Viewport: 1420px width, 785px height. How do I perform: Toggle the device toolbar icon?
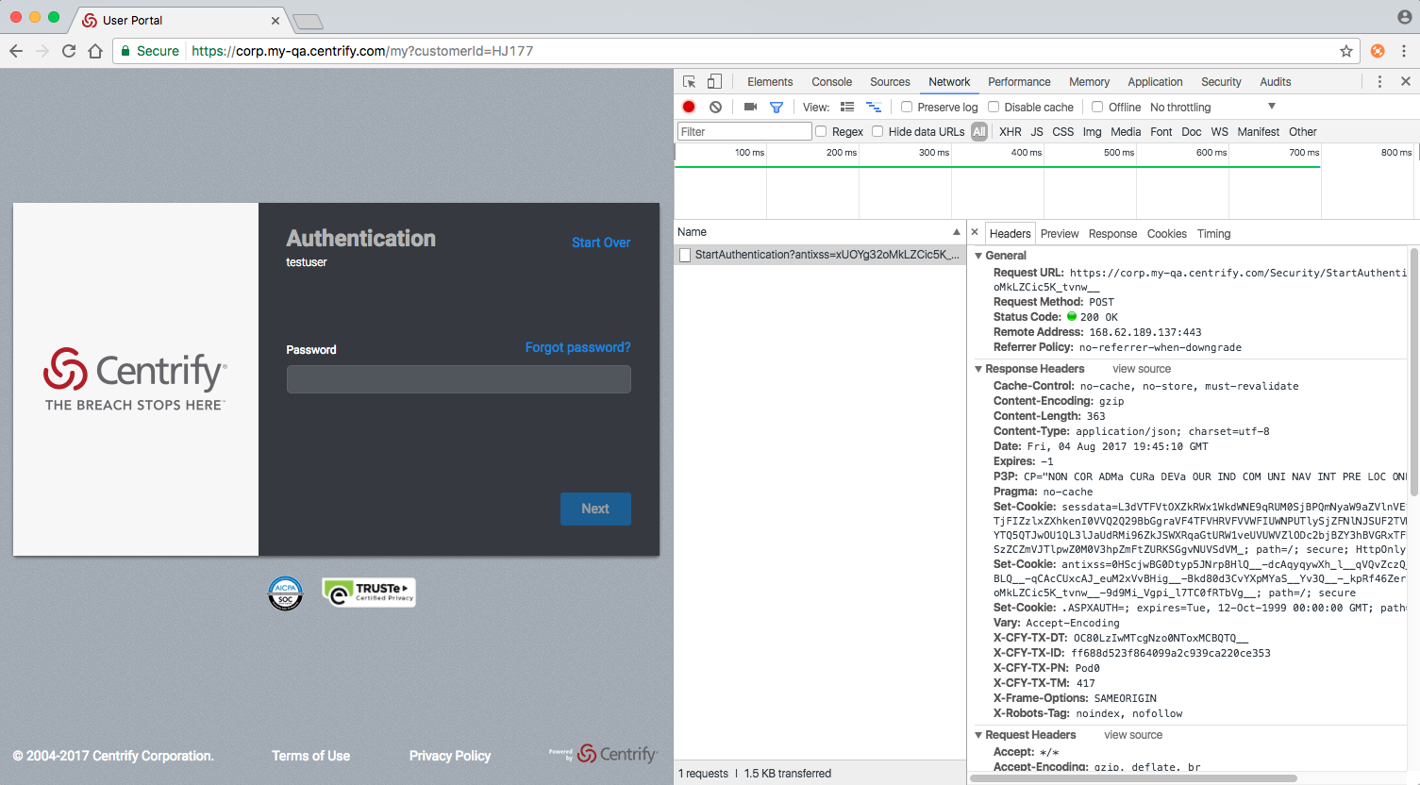(714, 82)
